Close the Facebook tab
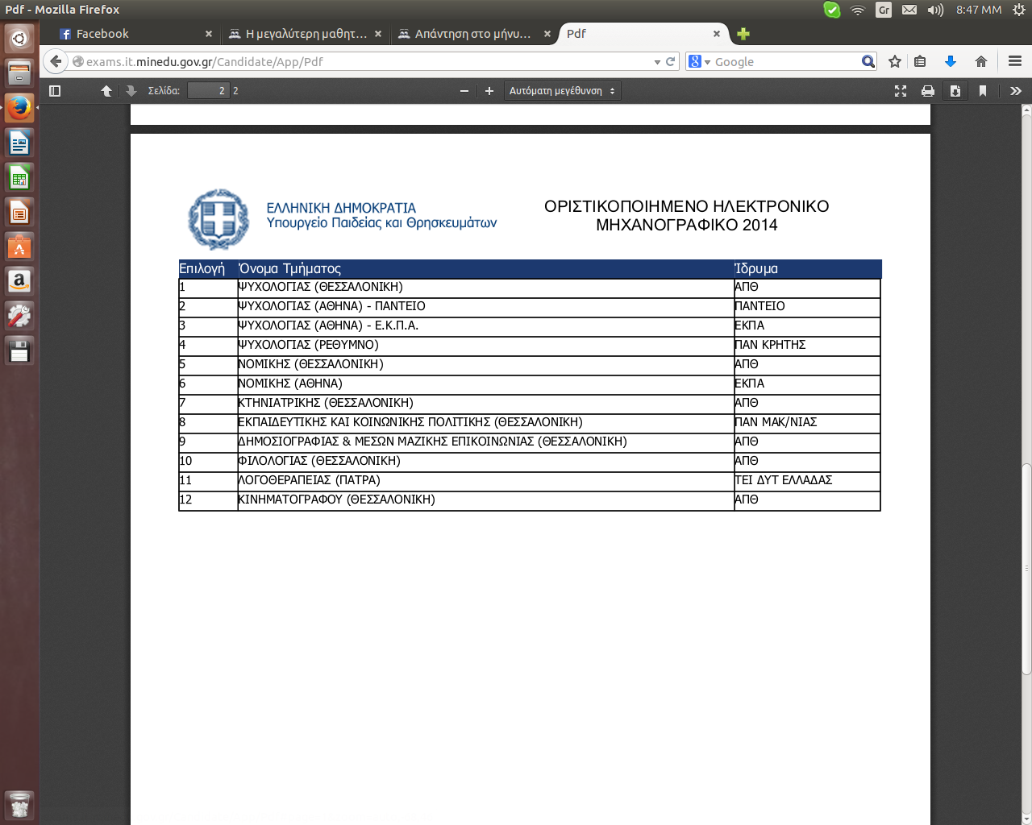1032x825 pixels. pyautogui.click(x=209, y=34)
